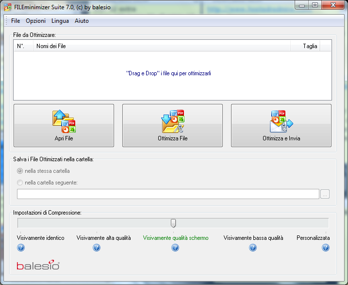Image resolution: width=348 pixels, height=285 pixels.
Task: Help icon under Visivamente identico
Action: click(x=21, y=248)
